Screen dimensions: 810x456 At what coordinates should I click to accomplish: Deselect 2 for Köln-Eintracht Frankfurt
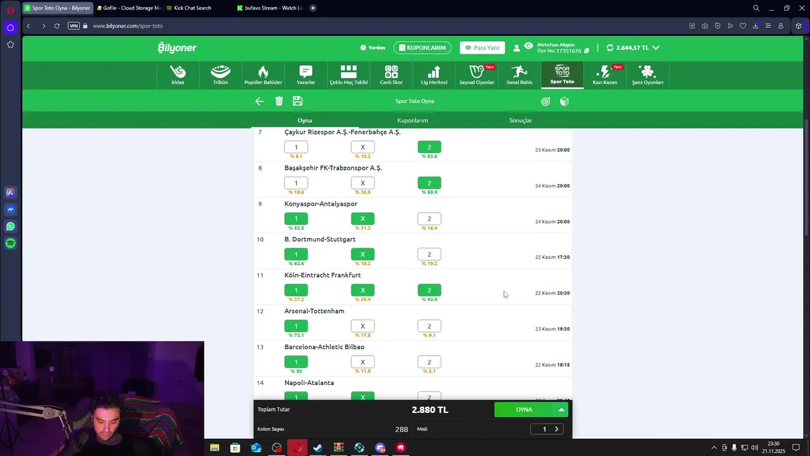click(429, 290)
